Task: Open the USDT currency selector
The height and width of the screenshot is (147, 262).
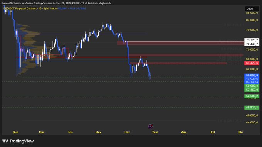Action: pyautogui.click(x=252, y=9)
